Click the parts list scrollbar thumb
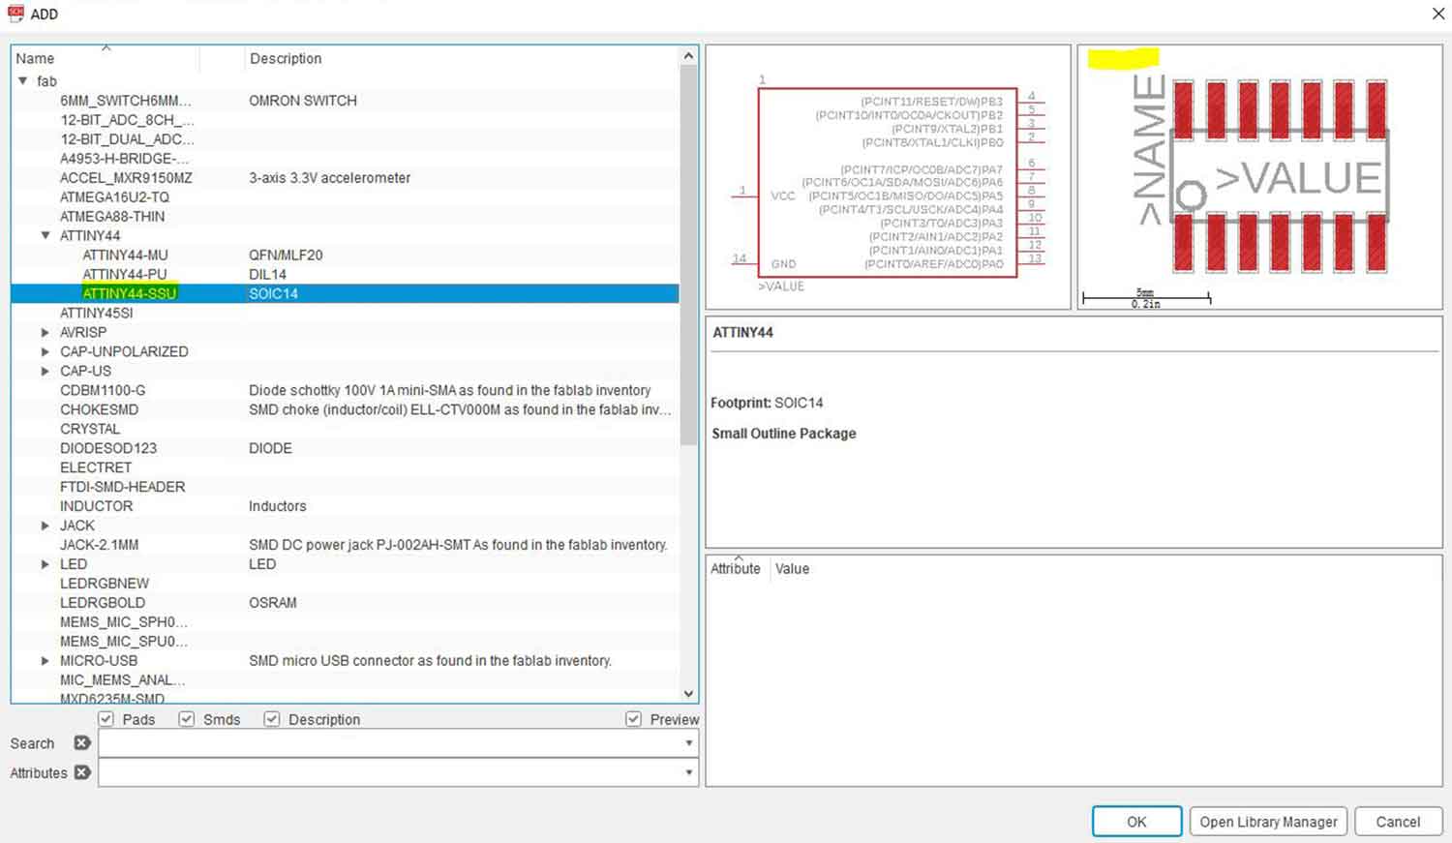The width and height of the screenshot is (1452, 843). coord(688,256)
